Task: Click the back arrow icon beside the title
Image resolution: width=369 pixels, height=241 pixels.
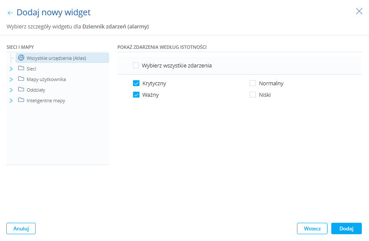Action: (x=10, y=13)
